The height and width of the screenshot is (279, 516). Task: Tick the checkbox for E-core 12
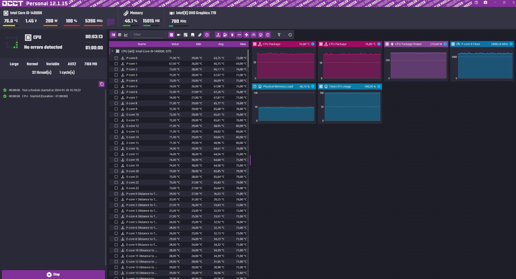116,126
